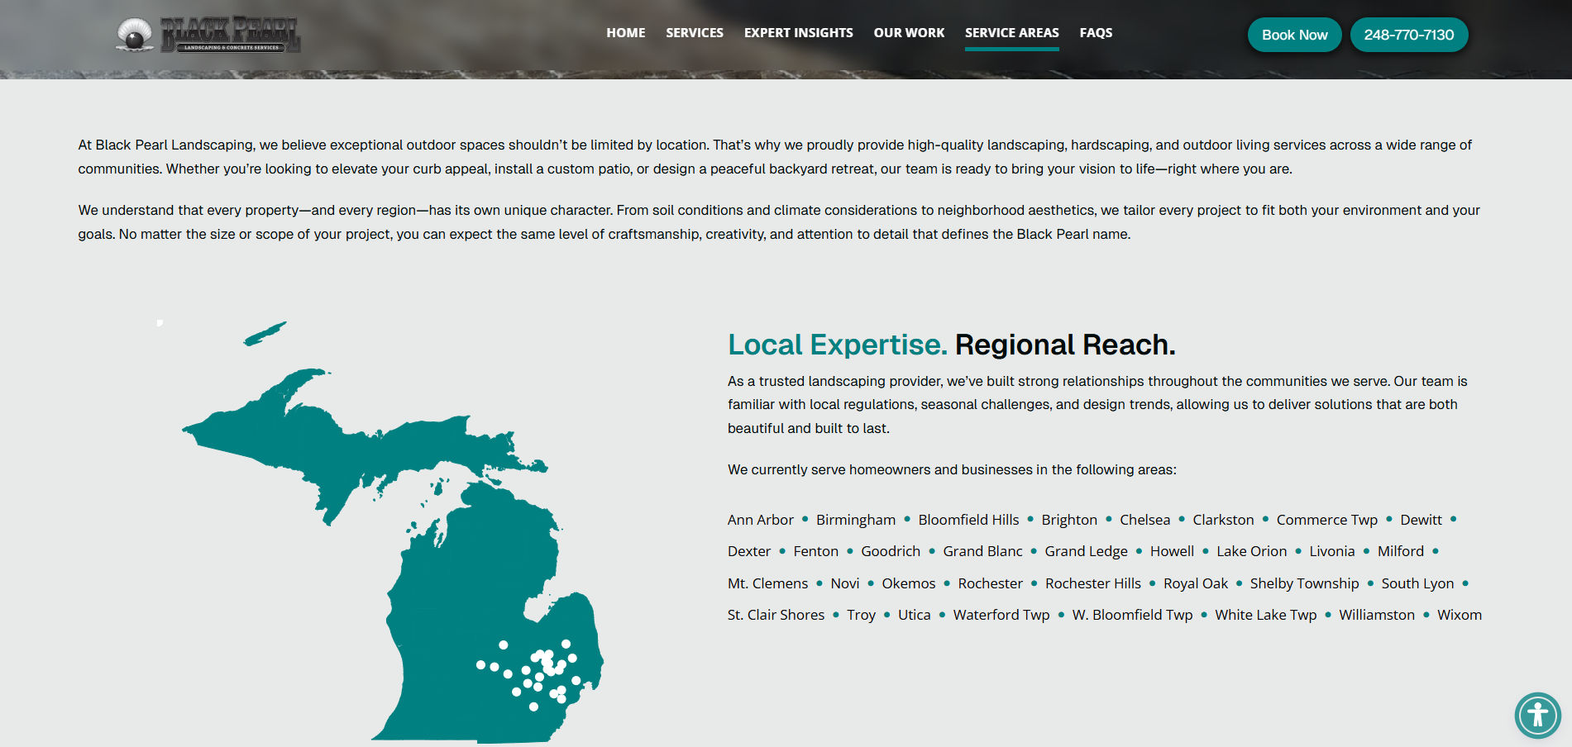The height and width of the screenshot is (747, 1572).
Task: Select Dexter in service areas
Action: [749, 551]
